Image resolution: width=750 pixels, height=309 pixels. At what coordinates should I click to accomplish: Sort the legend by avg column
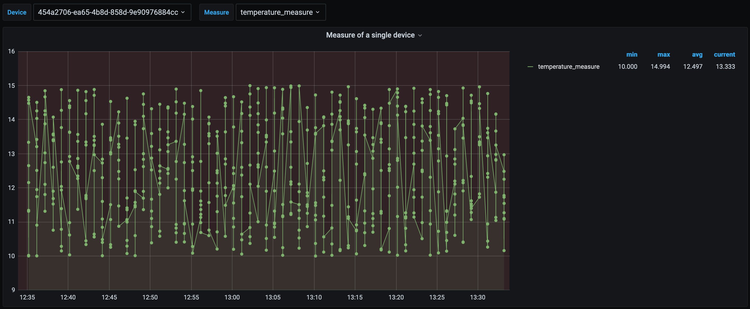[697, 54]
